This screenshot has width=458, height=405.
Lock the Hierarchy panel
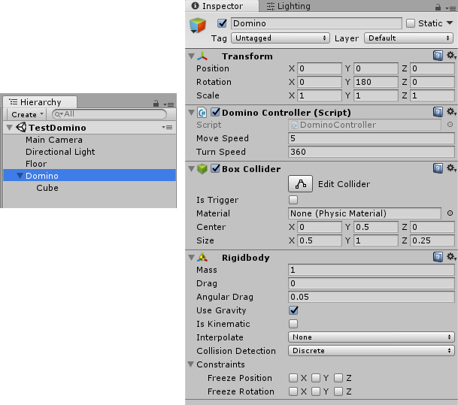[156, 103]
